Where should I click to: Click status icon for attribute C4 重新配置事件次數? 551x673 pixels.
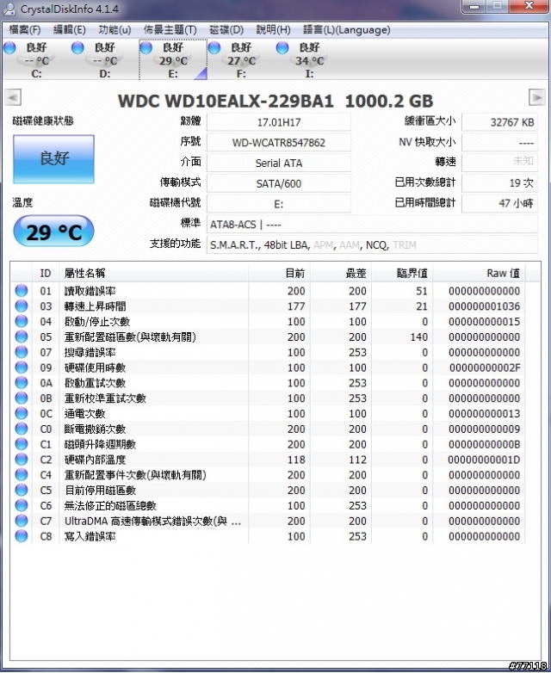click(x=21, y=475)
